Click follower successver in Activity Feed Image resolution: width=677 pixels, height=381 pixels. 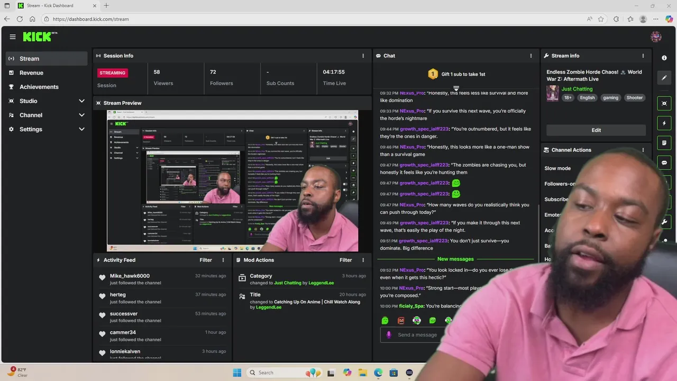pyautogui.click(x=124, y=314)
